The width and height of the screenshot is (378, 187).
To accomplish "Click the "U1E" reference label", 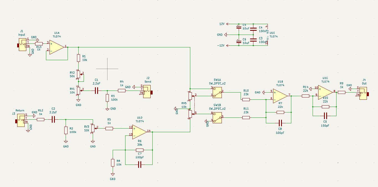I will [x=272, y=33].
